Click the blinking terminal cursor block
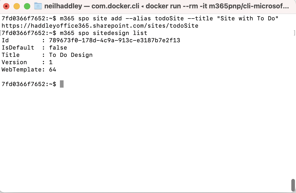 [62, 84]
